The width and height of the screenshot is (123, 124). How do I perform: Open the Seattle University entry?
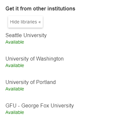coord(26,35)
